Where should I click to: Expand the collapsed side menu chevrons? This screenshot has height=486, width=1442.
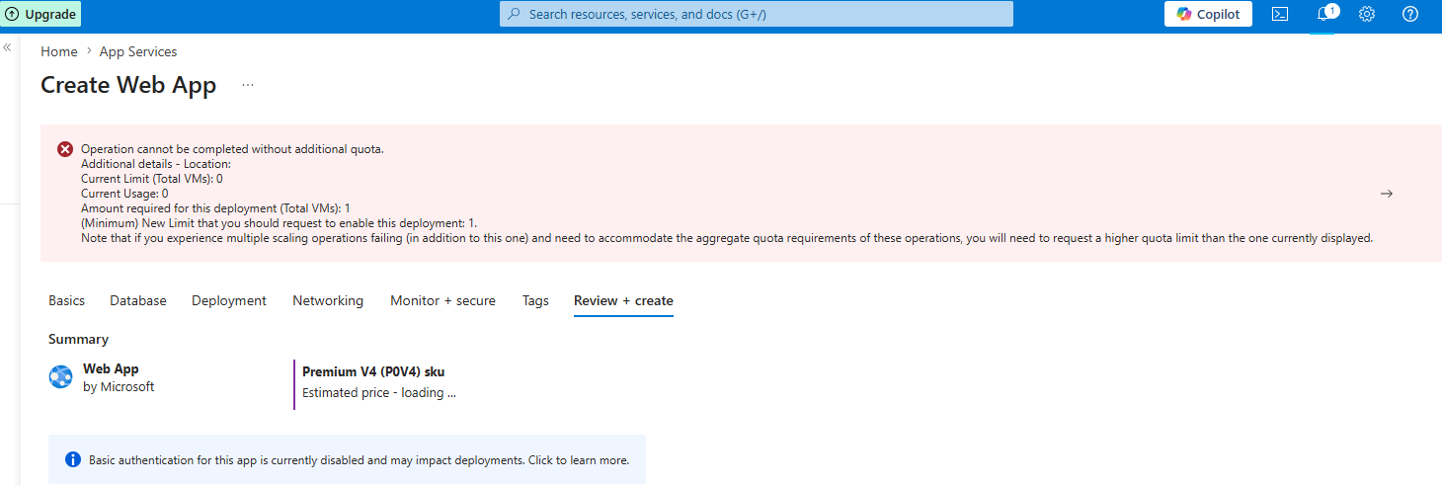coord(7,47)
